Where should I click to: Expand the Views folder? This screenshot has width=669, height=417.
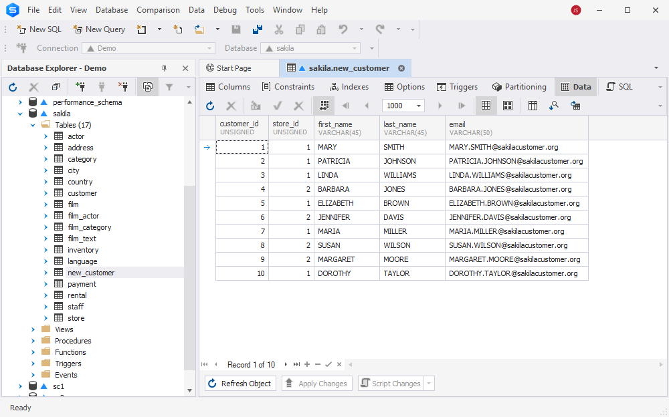coord(32,329)
